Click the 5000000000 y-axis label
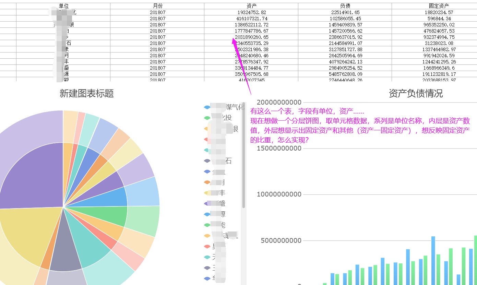477x285 pixels. [x=281, y=240]
